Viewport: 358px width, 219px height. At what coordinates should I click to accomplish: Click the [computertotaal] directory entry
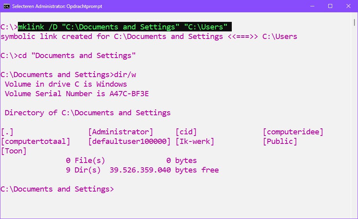(x=35, y=141)
